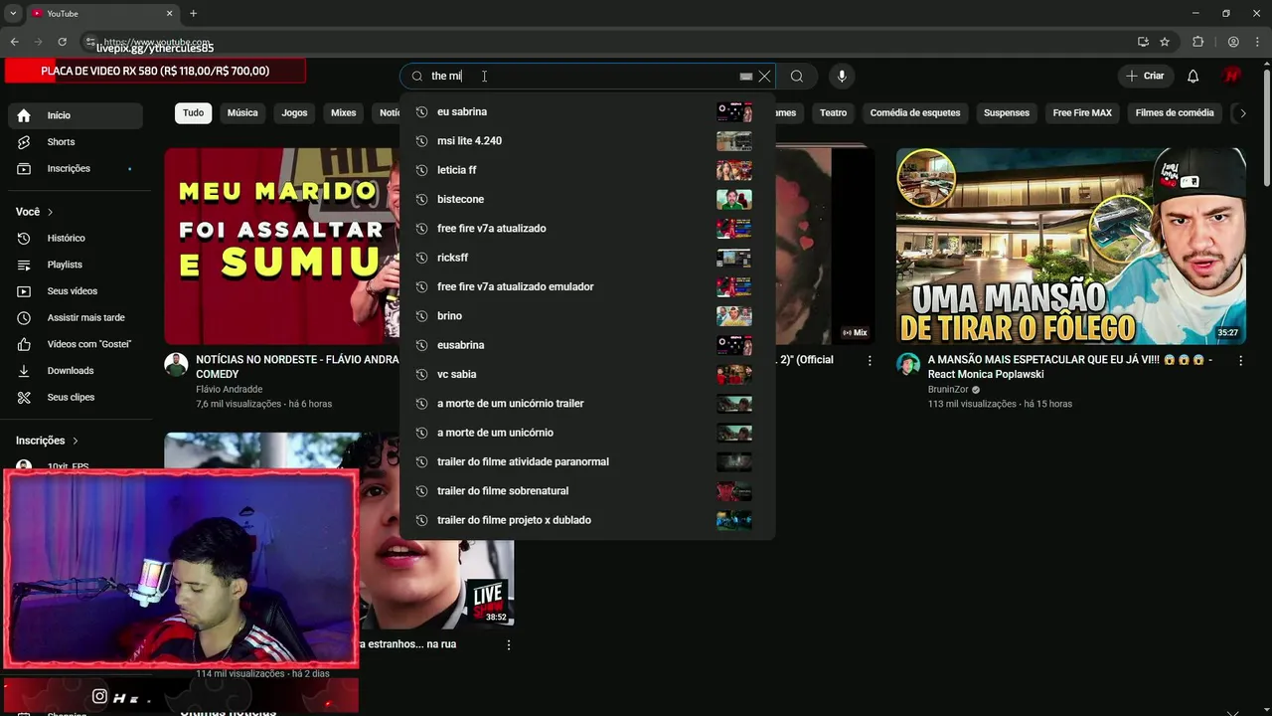Start voice search with microphone icon
Image resolution: width=1272 pixels, height=716 pixels.
842,76
